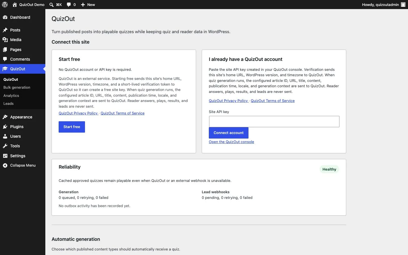Click the Dashboard gauge icon

(x=5, y=17)
